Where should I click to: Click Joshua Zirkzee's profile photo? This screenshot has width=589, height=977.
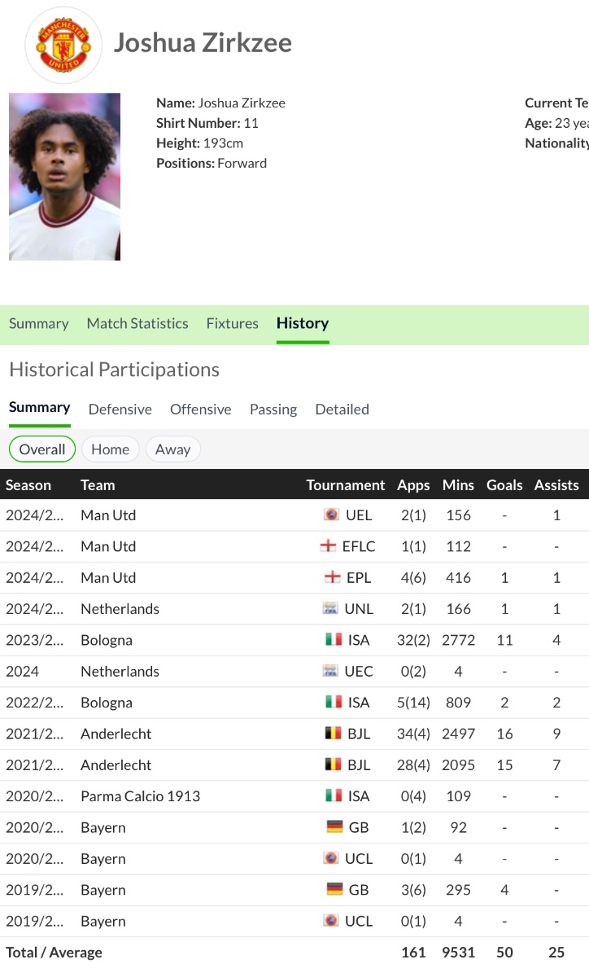pyautogui.click(x=65, y=177)
